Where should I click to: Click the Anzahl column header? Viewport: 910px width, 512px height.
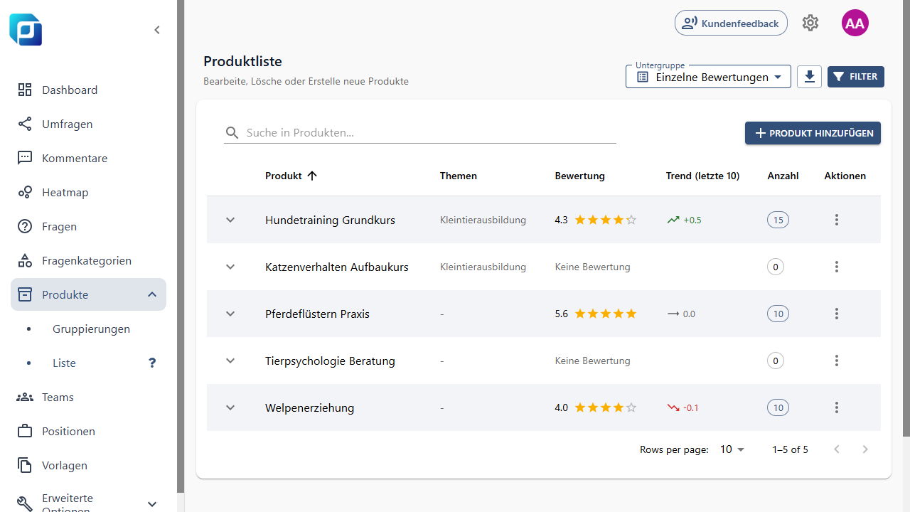coord(783,176)
